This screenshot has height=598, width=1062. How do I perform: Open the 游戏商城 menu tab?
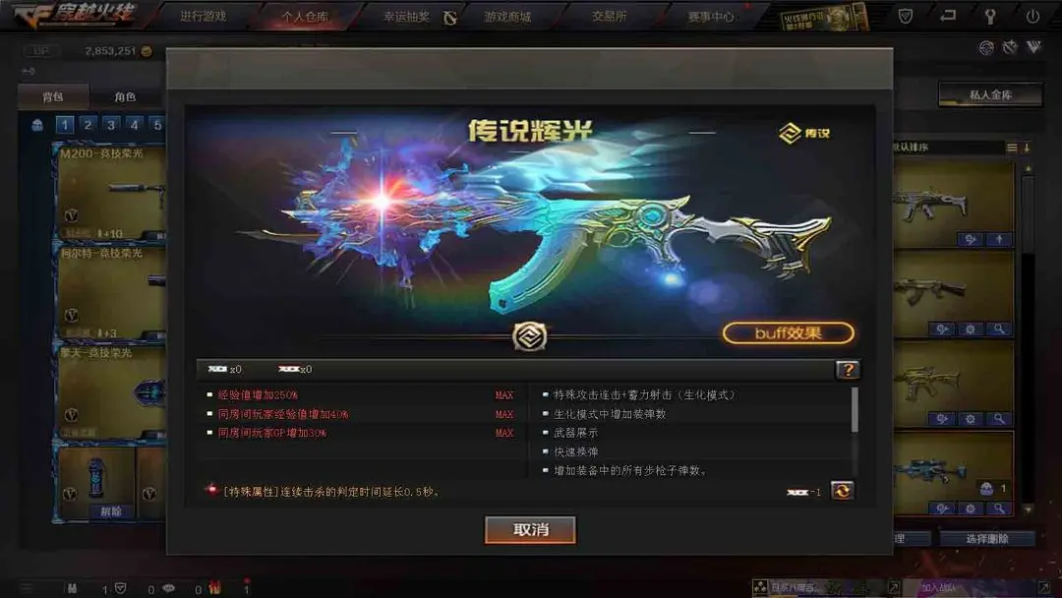(x=507, y=17)
